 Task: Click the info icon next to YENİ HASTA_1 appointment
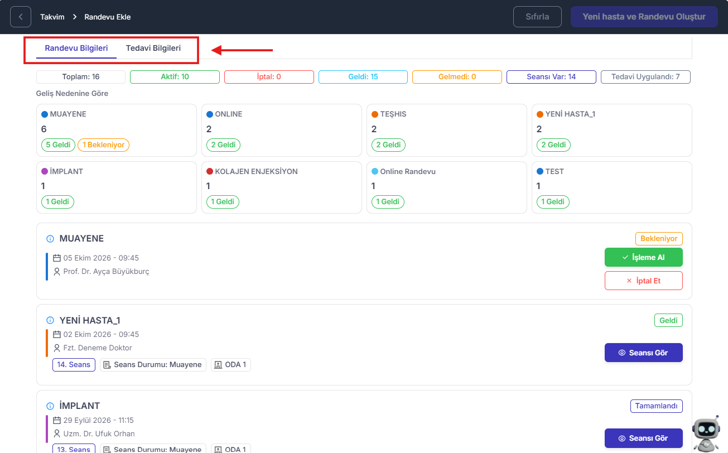pos(50,320)
